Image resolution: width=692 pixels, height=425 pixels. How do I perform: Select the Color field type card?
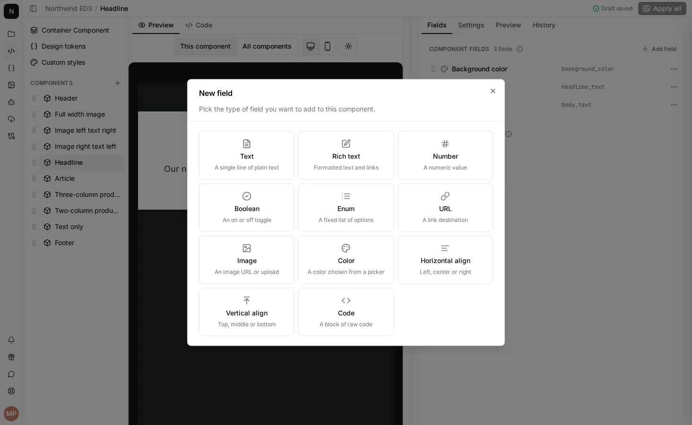(346, 260)
